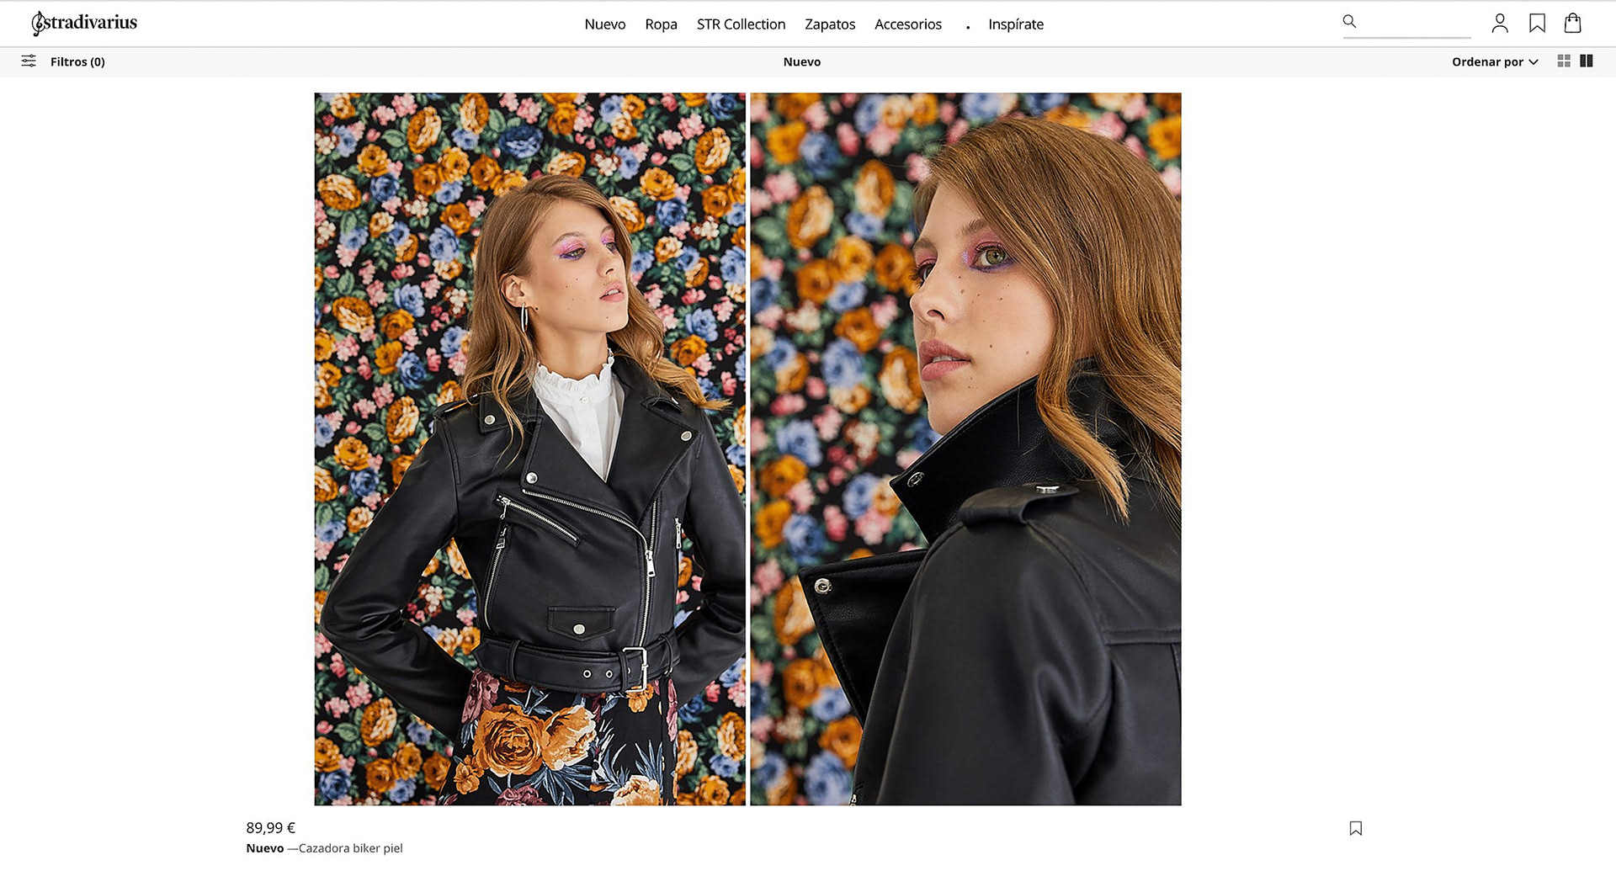Click the Ordenar por chevron arrow

click(x=1534, y=62)
